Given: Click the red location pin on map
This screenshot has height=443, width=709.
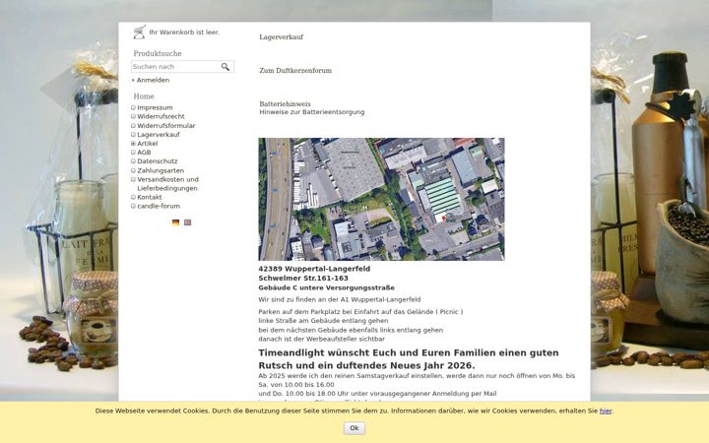Looking at the screenshot, I should (x=443, y=218).
